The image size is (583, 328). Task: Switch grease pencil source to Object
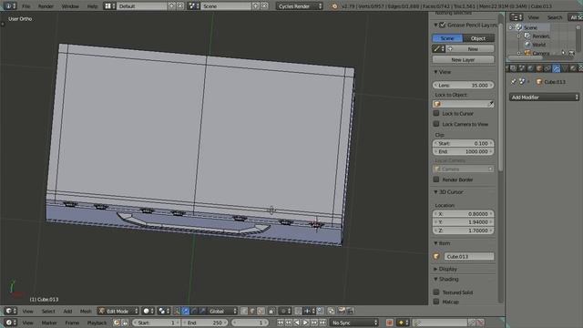pyautogui.click(x=478, y=38)
